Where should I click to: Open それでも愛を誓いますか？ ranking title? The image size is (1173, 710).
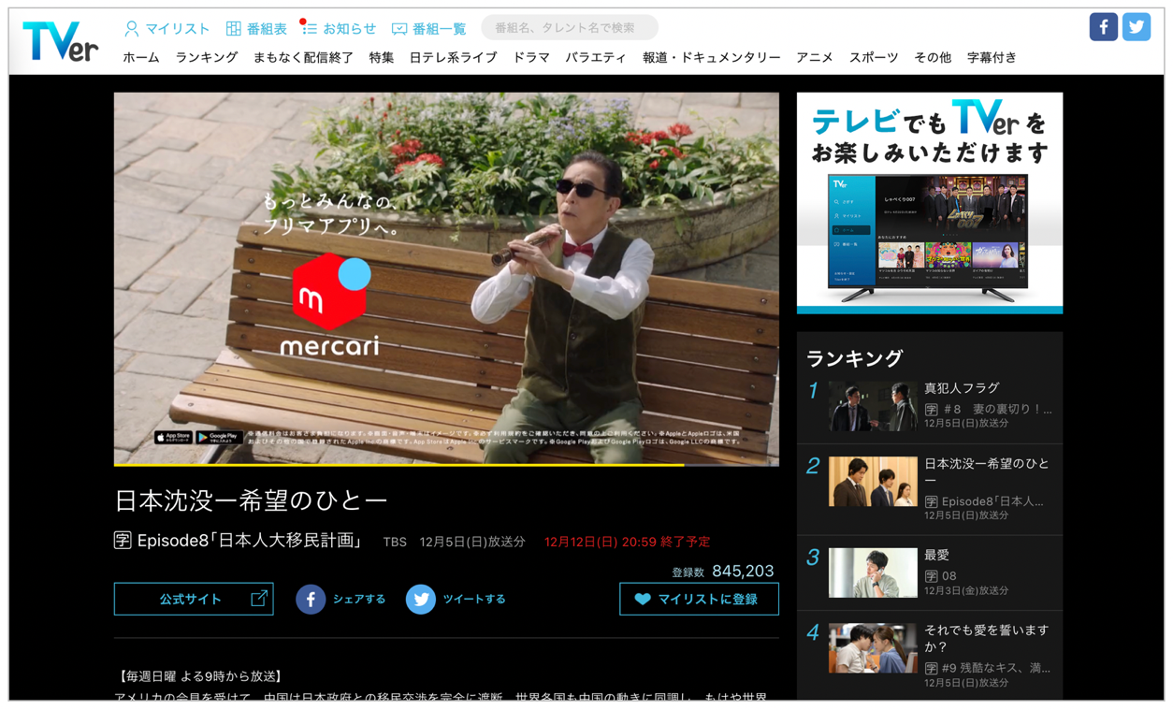(x=987, y=639)
